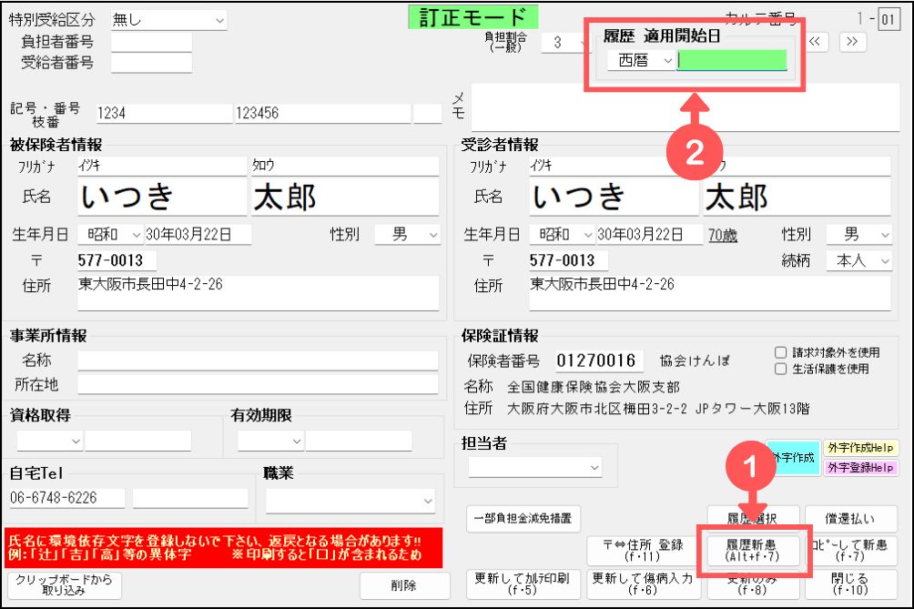Click 更新してカルテ印刷 button
The width and height of the screenshot is (914, 609).
[x=522, y=584]
